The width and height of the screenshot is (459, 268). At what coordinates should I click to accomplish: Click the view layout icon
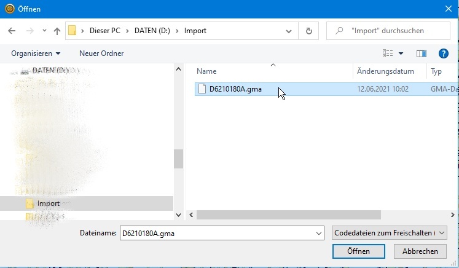[x=387, y=53]
